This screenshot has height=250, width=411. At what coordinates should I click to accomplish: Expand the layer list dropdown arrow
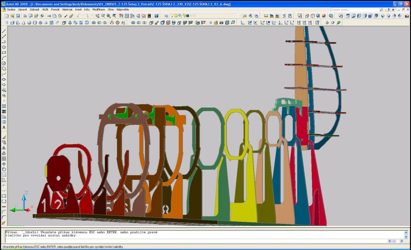[240, 16]
